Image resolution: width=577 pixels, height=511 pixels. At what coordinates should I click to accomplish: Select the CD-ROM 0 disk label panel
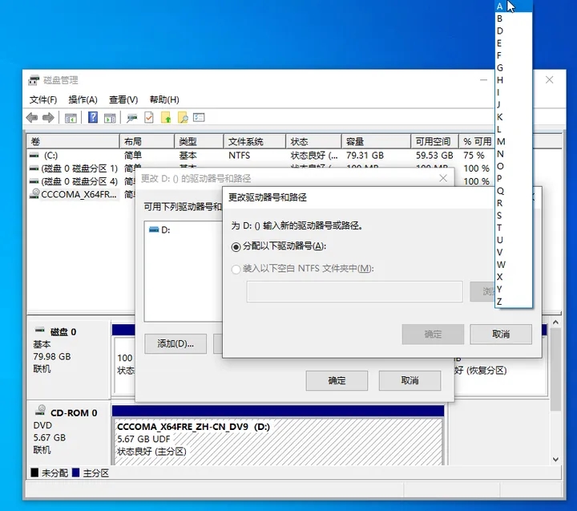point(68,432)
